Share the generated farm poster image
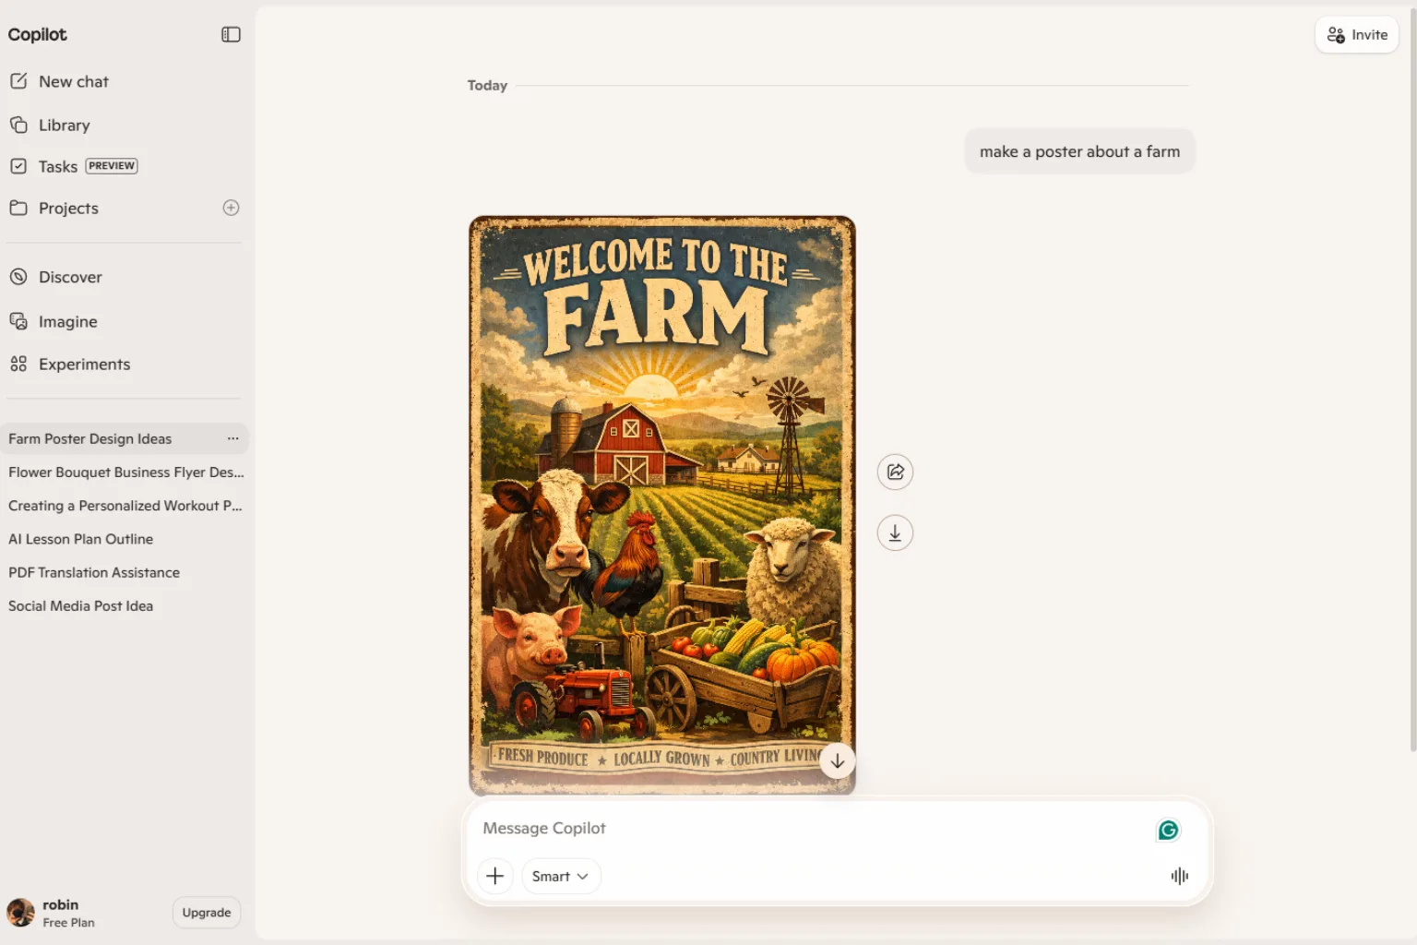This screenshot has width=1417, height=945. coord(895,472)
